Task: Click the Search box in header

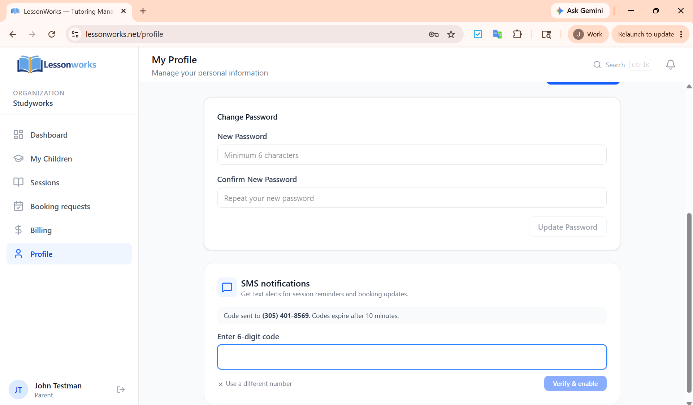Action: (x=623, y=65)
